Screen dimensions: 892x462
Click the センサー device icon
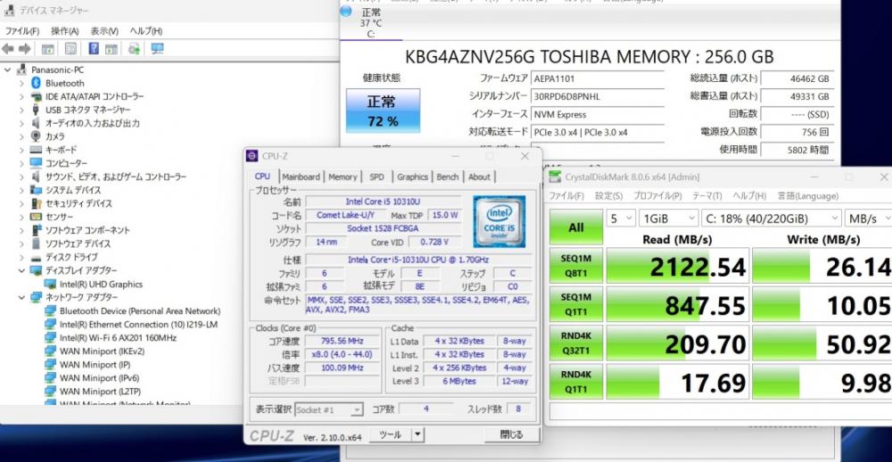pyautogui.click(x=36, y=217)
